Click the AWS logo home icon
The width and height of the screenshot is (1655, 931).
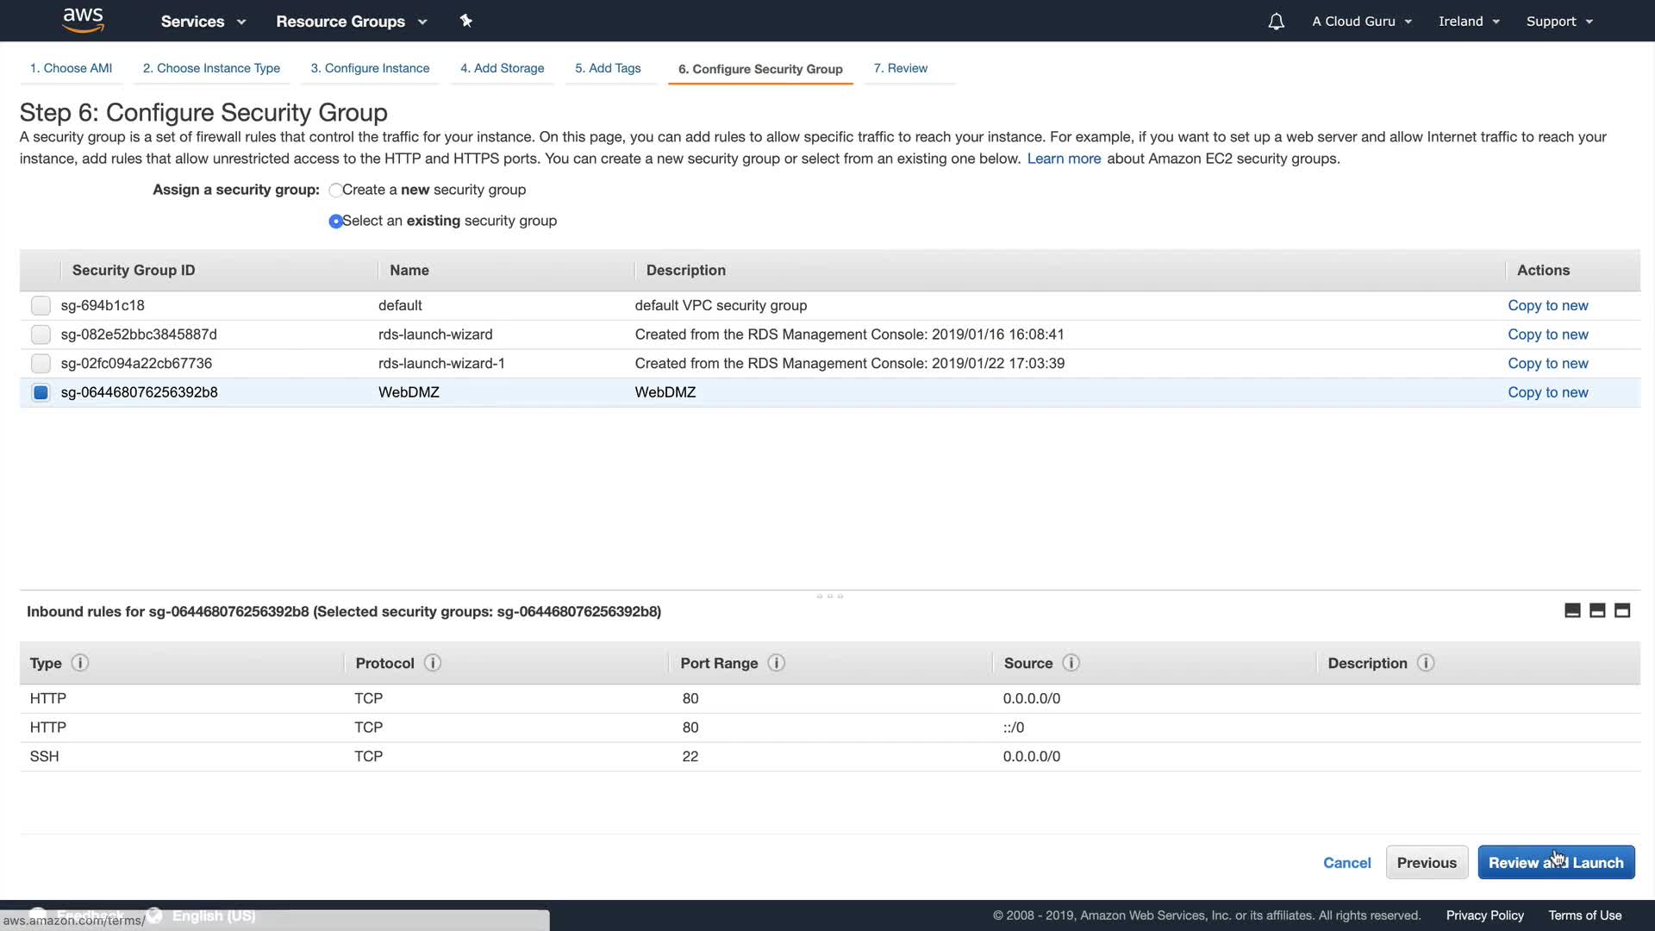coord(83,20)
